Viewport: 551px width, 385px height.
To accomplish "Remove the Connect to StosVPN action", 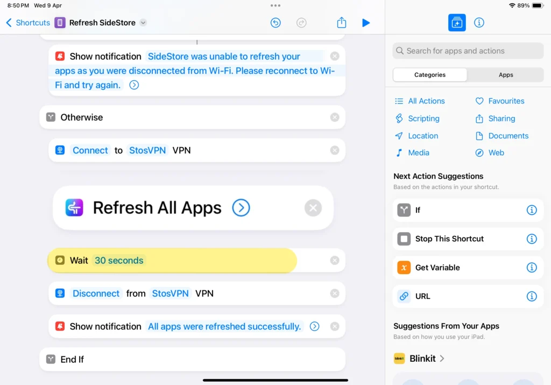I will [335, 150].
